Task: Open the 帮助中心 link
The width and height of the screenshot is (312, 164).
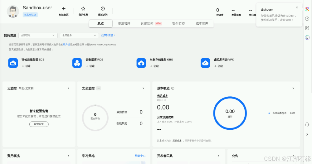Action: 140,156
